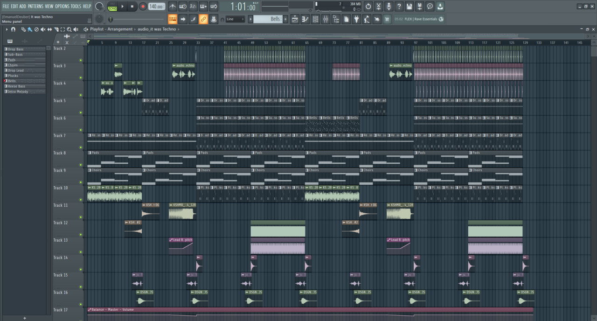Open the Line snap dropdown
Image resolution: width=597 pixels, height=321 pixels.
coord(236,19)
